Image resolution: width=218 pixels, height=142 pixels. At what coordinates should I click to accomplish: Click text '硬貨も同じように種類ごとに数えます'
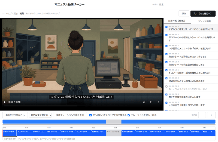(187, 81)
